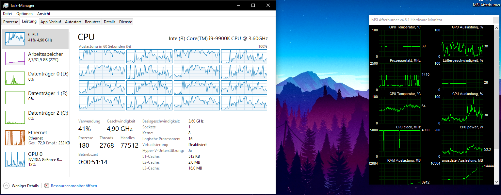Click the 4900 reading beside CPU clock graph

pos(426,130)
